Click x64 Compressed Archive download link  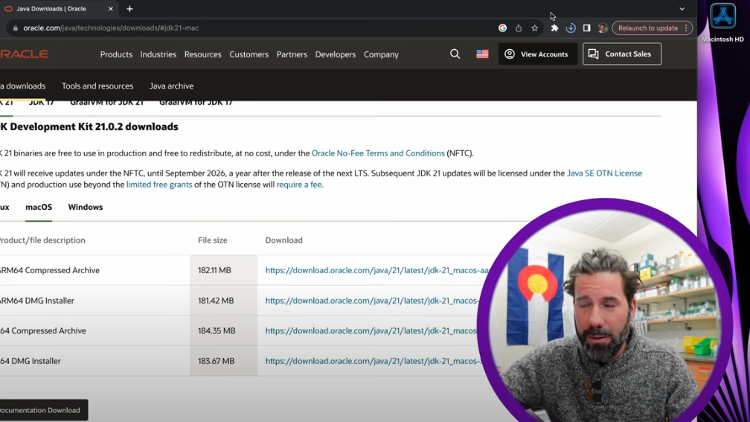pyautogui.click(x=371, y=330)
